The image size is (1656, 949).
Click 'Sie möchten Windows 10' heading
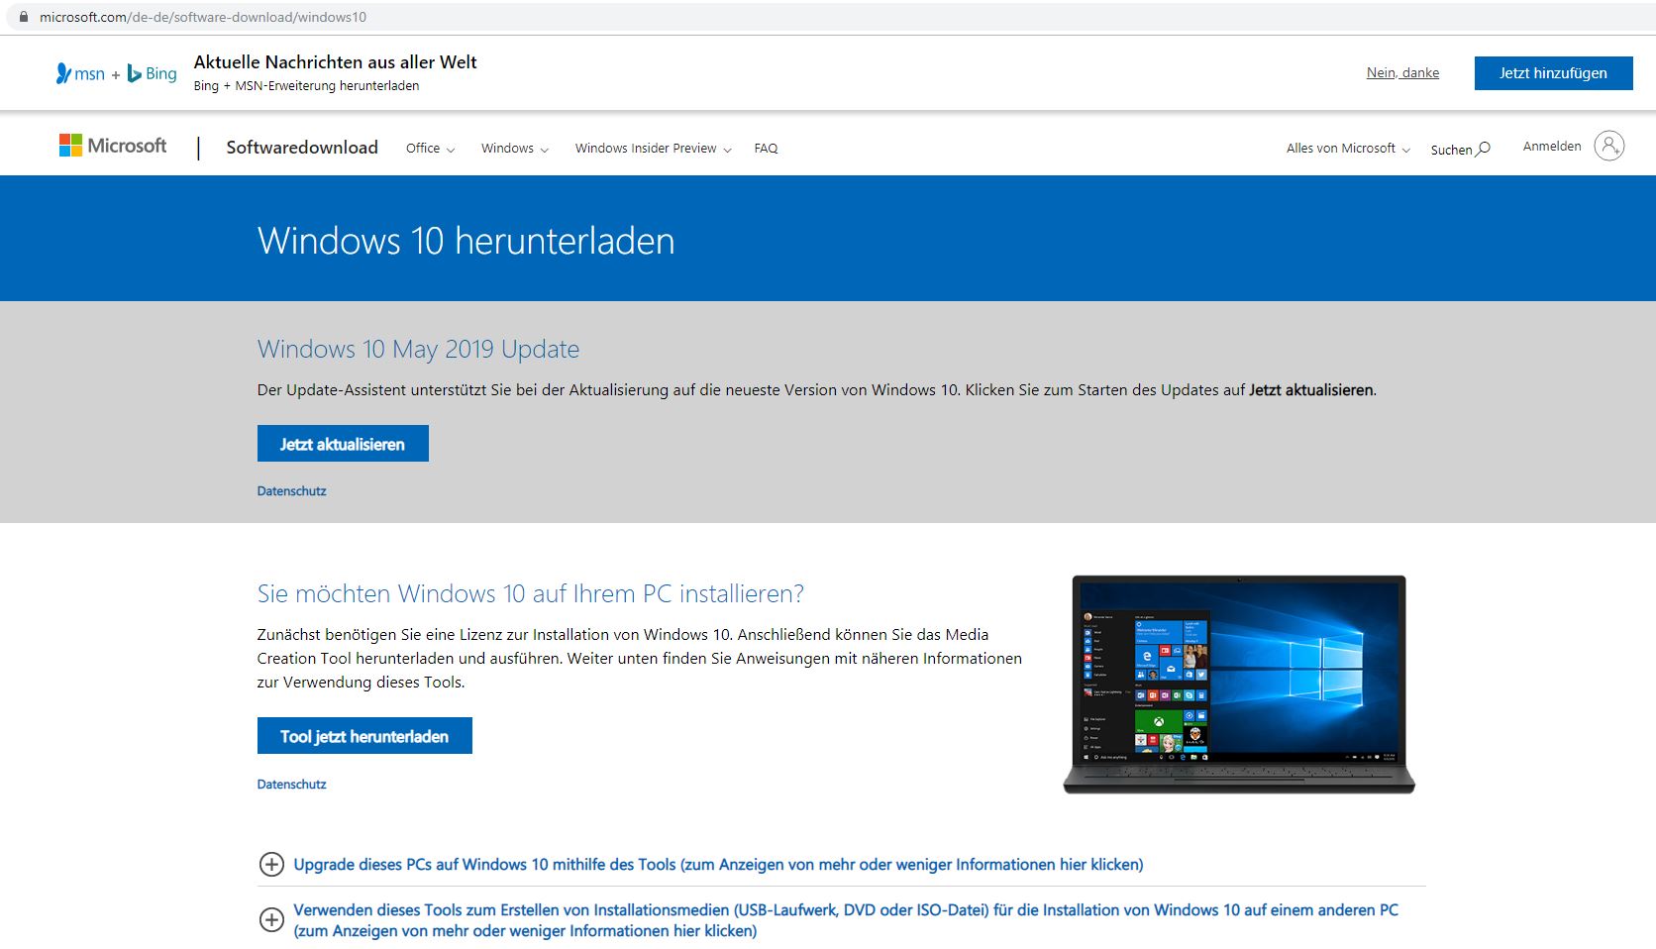[x=531, y=593]
